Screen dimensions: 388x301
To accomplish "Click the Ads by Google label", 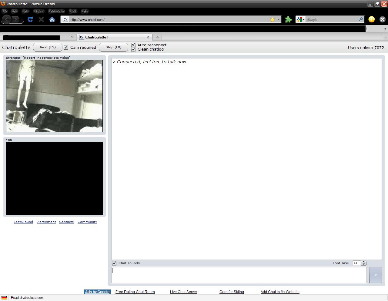I will point(97,292).
